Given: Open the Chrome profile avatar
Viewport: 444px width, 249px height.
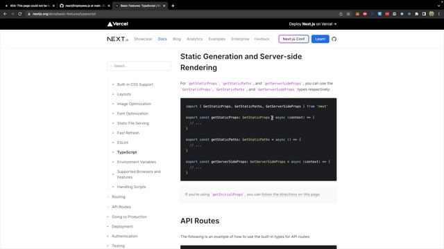Looking at the screenshot, I should tap(432, 14).
